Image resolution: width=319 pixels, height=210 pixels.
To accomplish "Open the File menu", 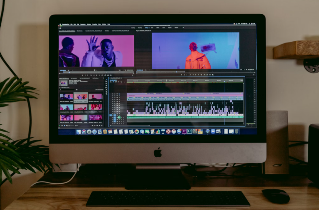I will [x=71, y=24].
